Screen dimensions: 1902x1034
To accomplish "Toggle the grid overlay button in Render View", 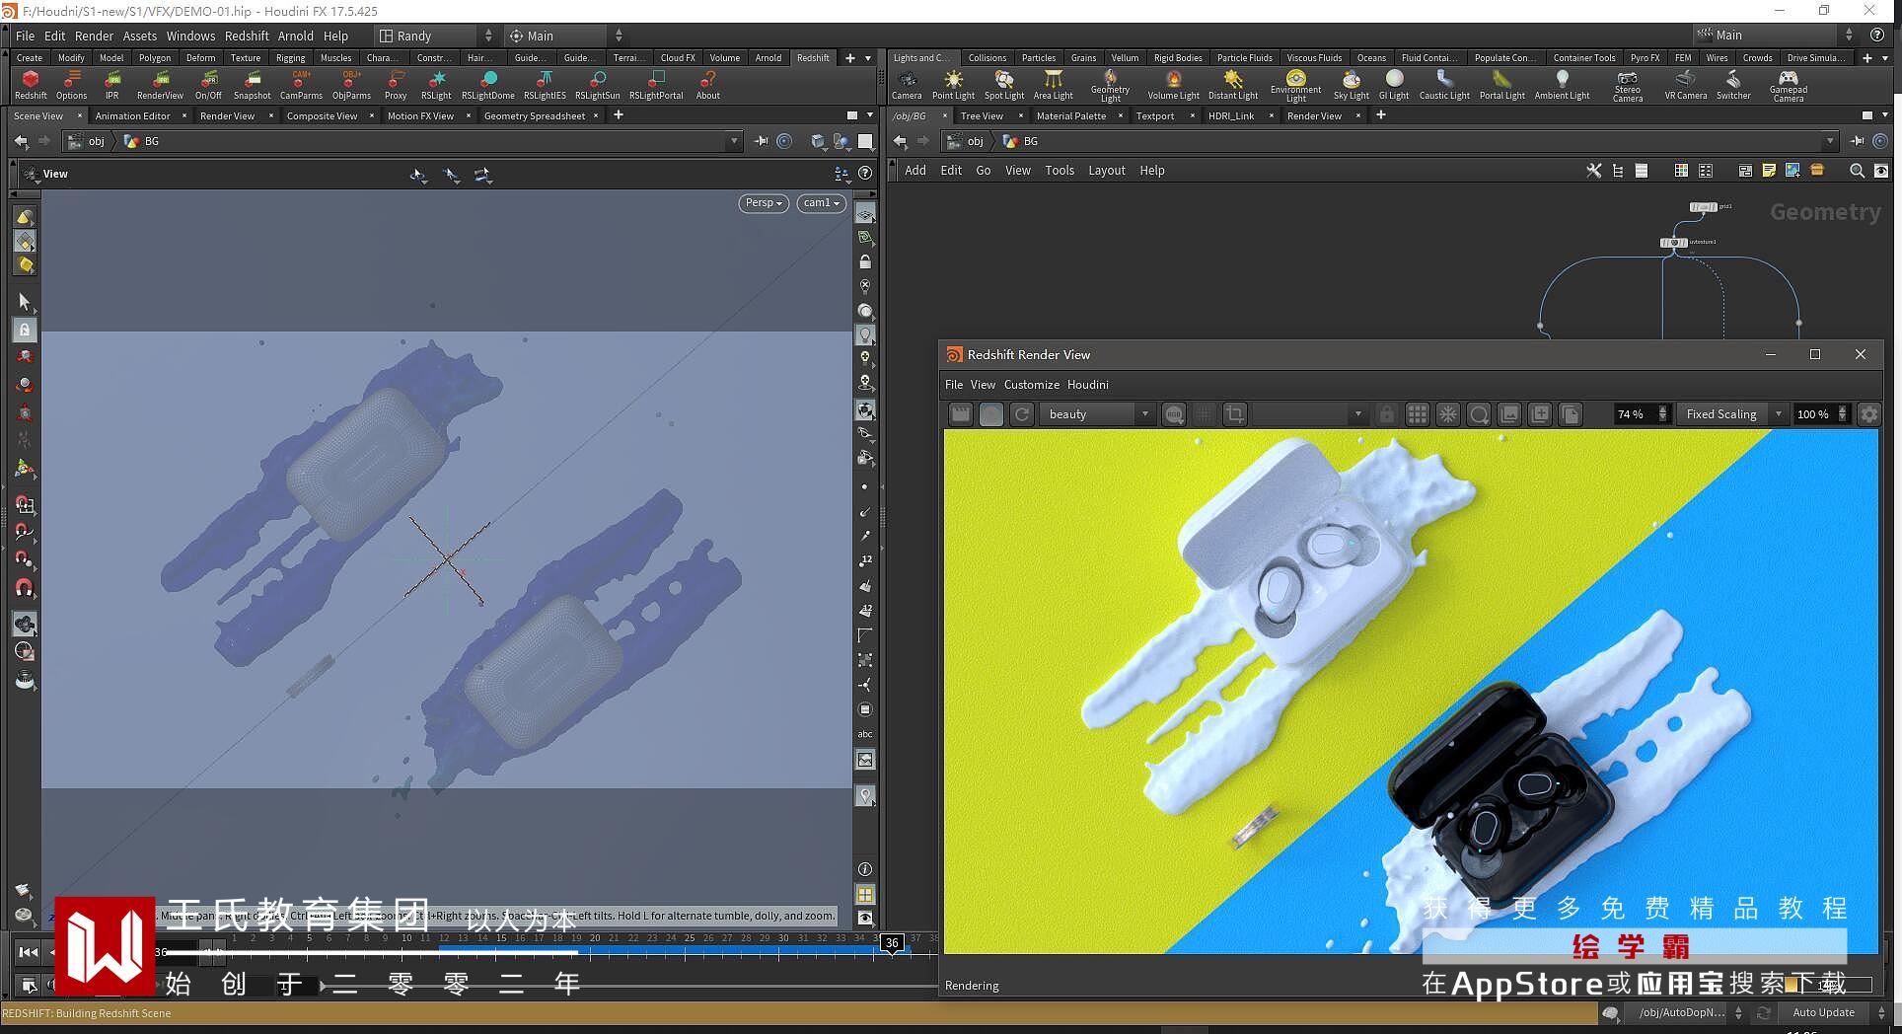I will (x=1418, y=414).
